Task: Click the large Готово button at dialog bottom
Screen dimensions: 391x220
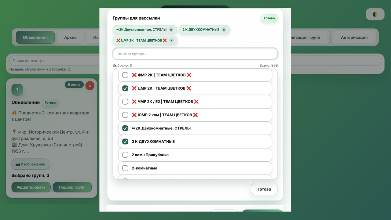Action: coord(264,189)
